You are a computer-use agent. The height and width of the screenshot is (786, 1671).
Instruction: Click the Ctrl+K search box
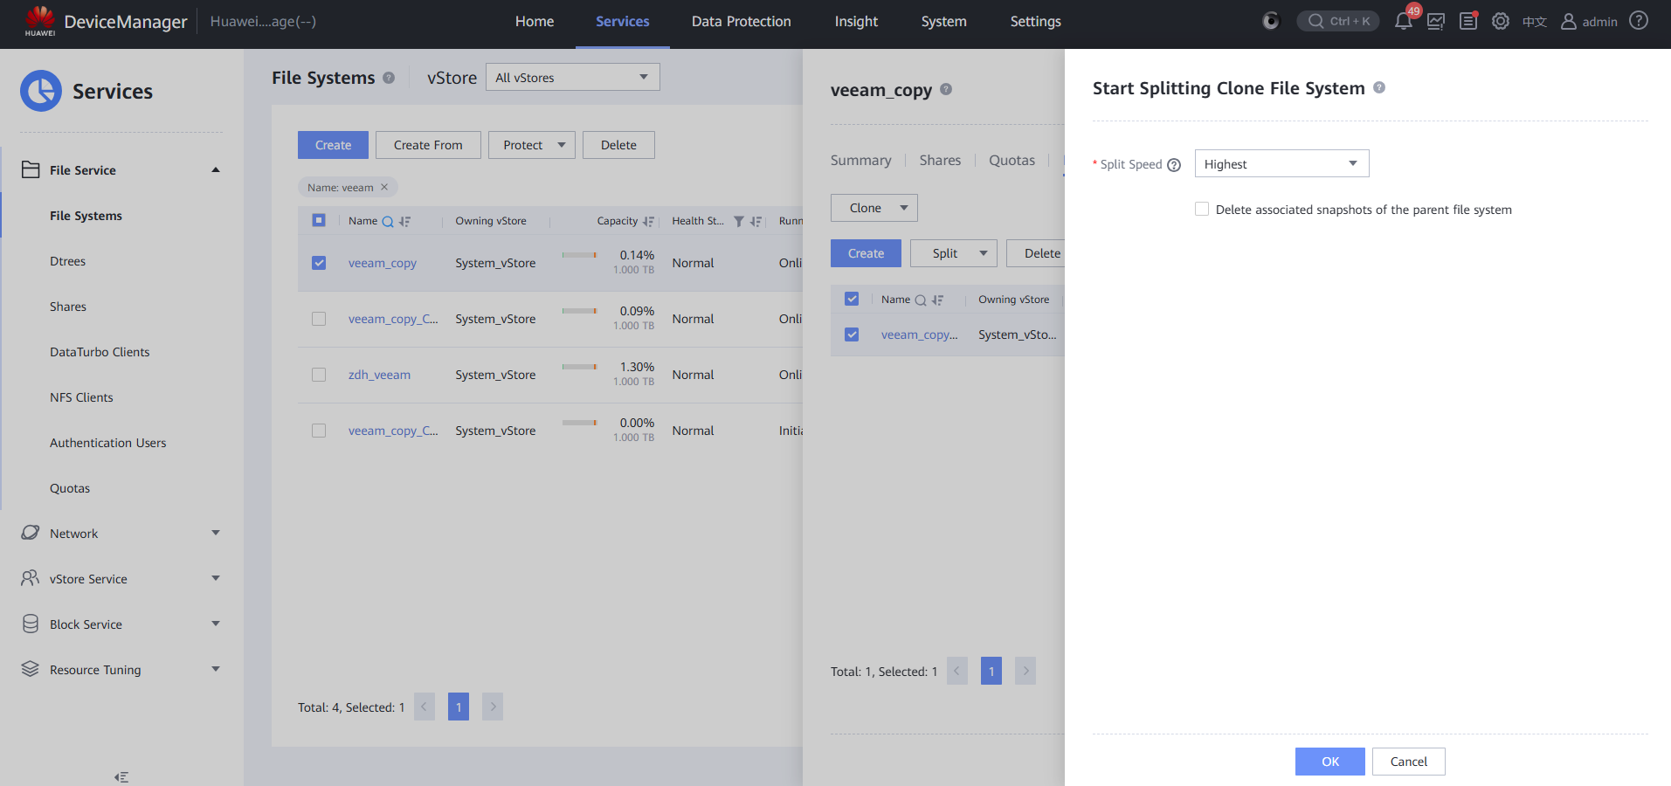pos(1338,22)
